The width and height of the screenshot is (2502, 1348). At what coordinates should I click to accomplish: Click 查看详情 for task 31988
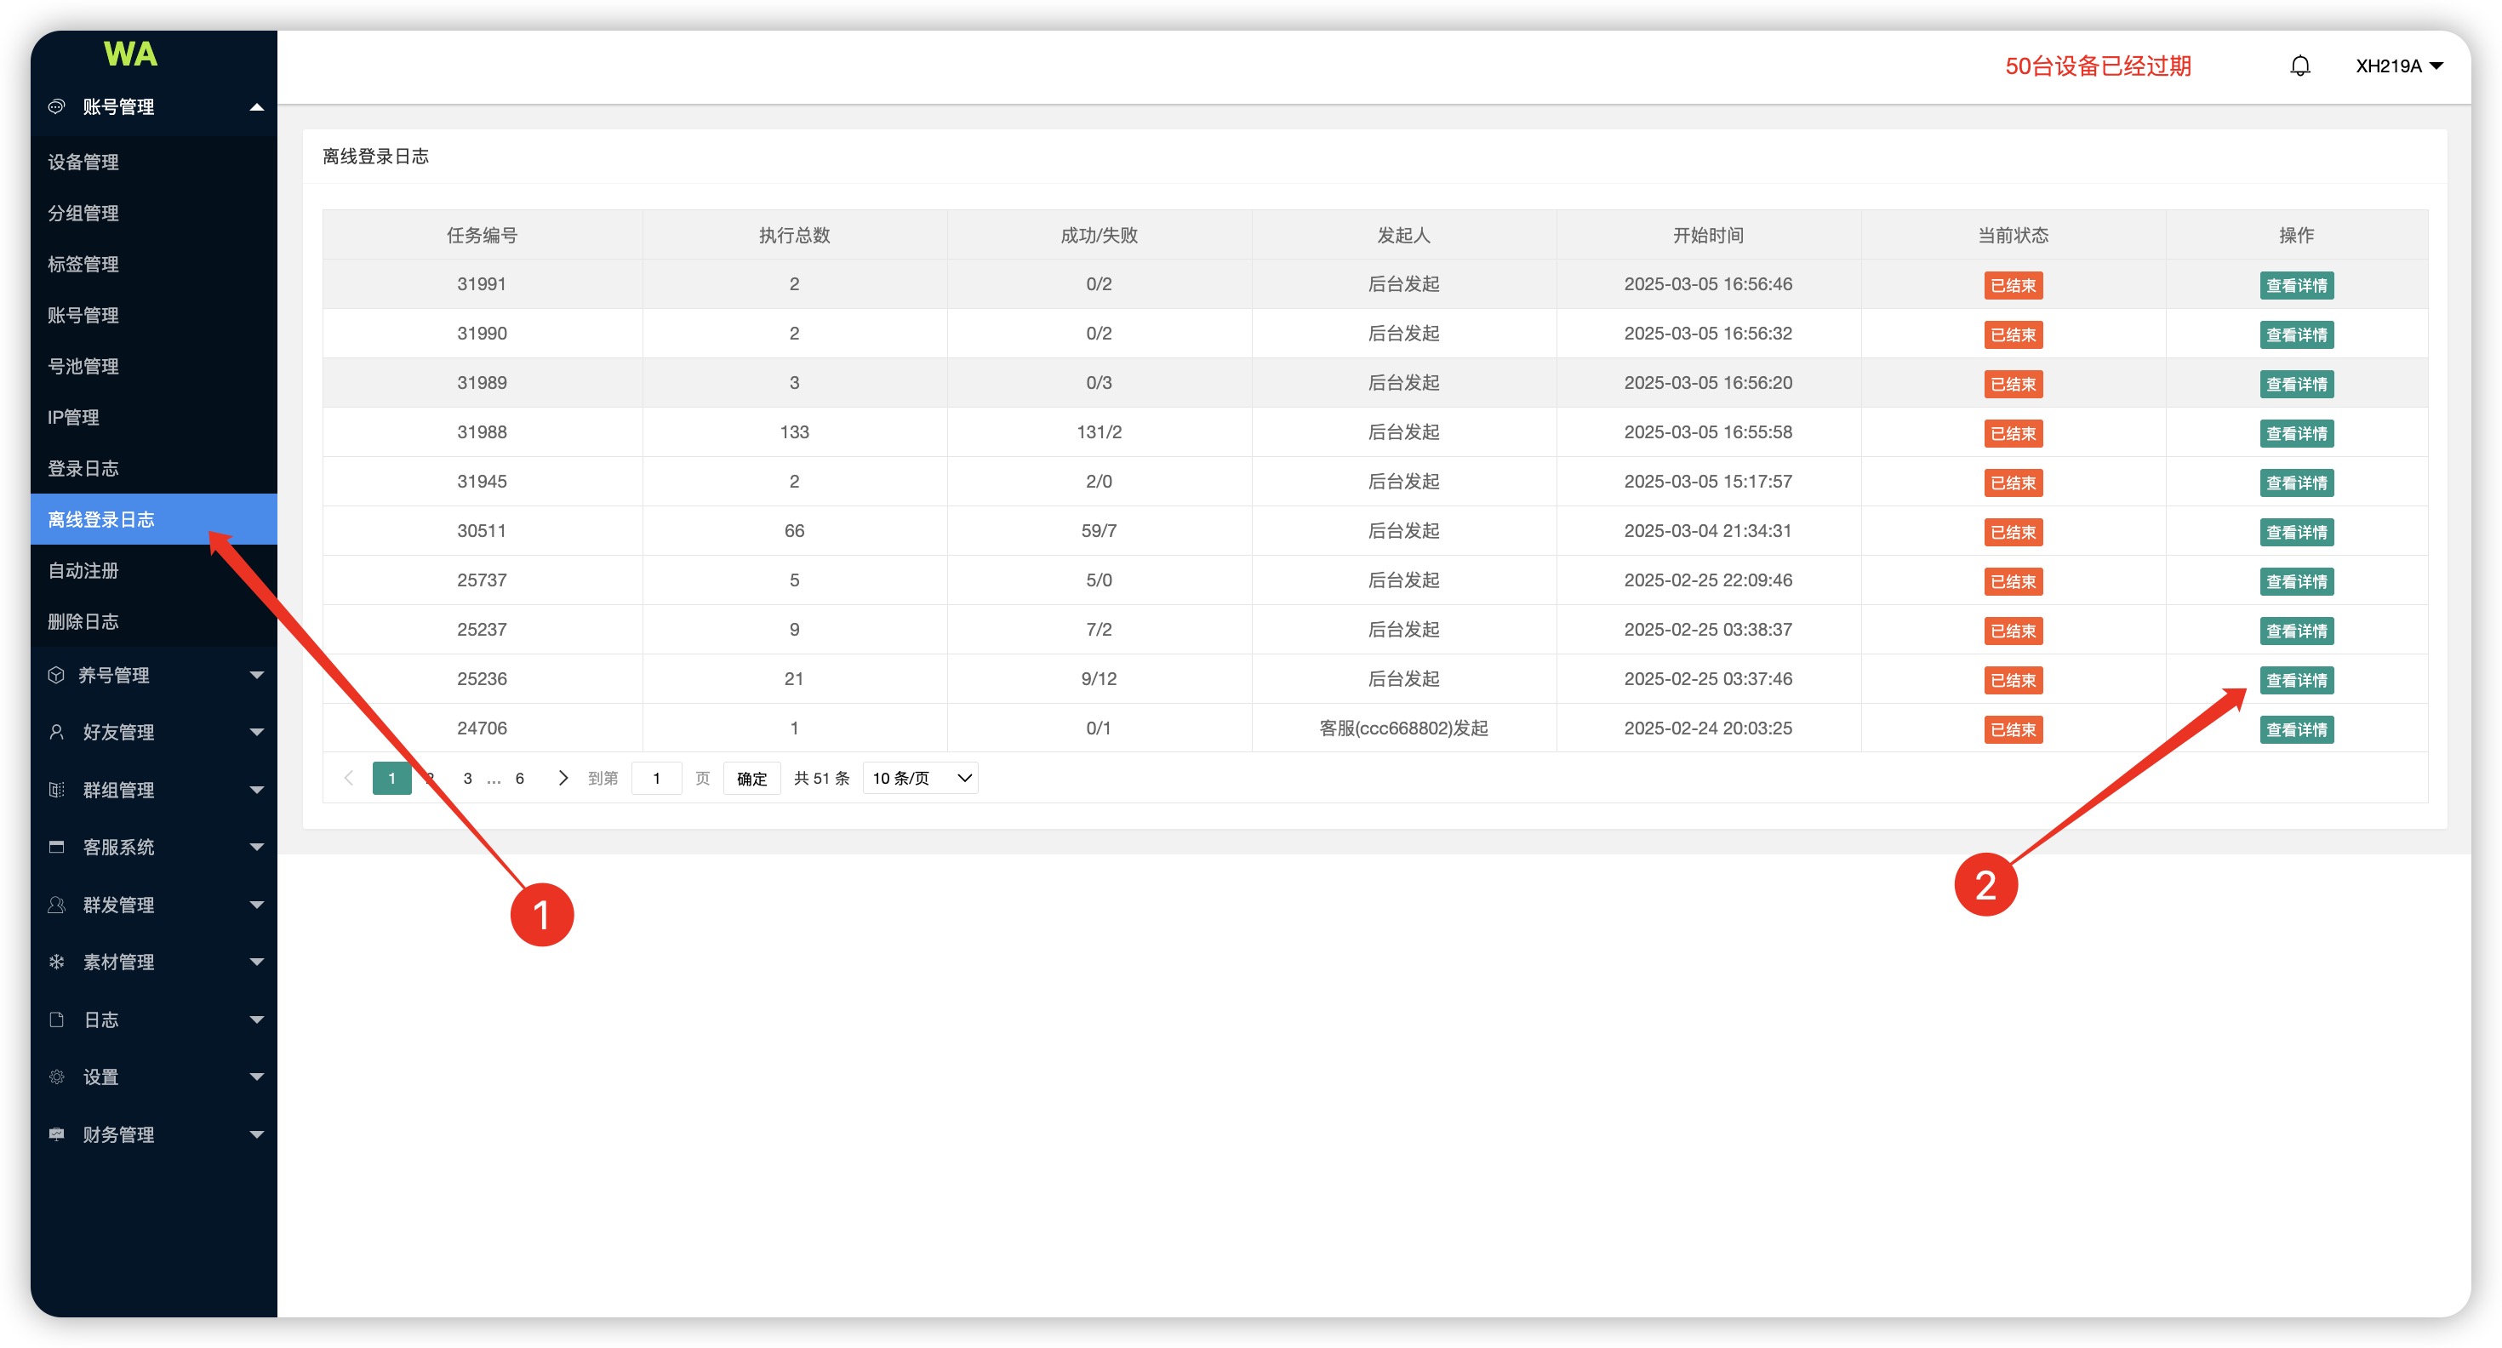pyautogui.click(x=2295, y=433)
